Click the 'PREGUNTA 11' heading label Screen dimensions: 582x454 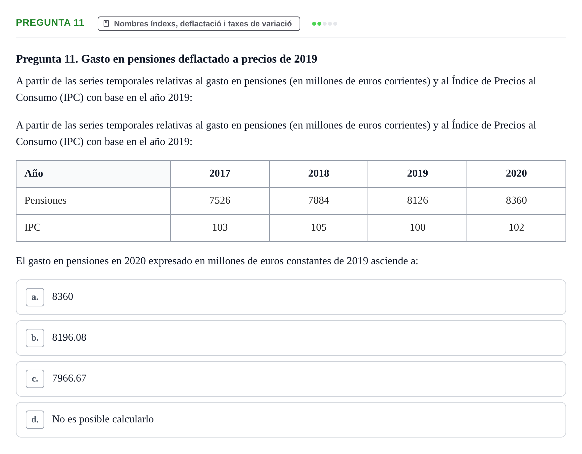50,23
